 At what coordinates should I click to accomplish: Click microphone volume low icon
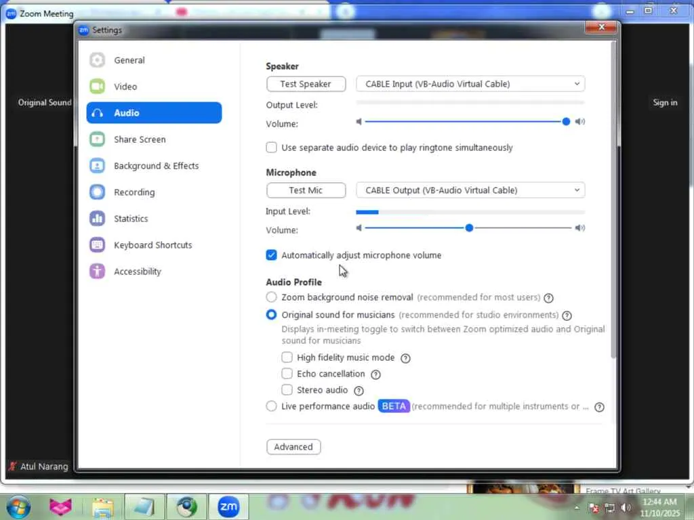(x=359, y=227)
